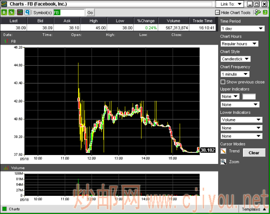Minimize the Charts window

tap(250, 4)
